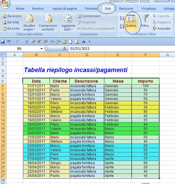Image resolution: width=175 pixels, height=184 pixels.
Task: Open the Office button menu
Action: (x=5, y=3)
